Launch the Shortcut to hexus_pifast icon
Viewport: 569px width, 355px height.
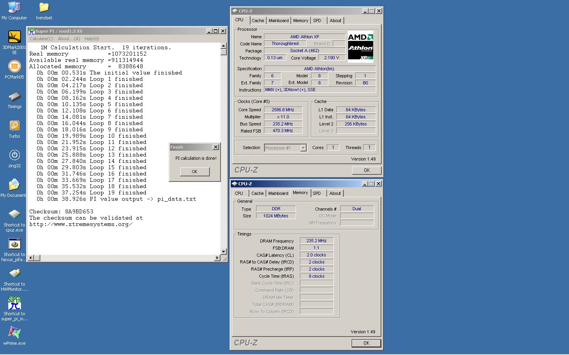tap(14, 244)
